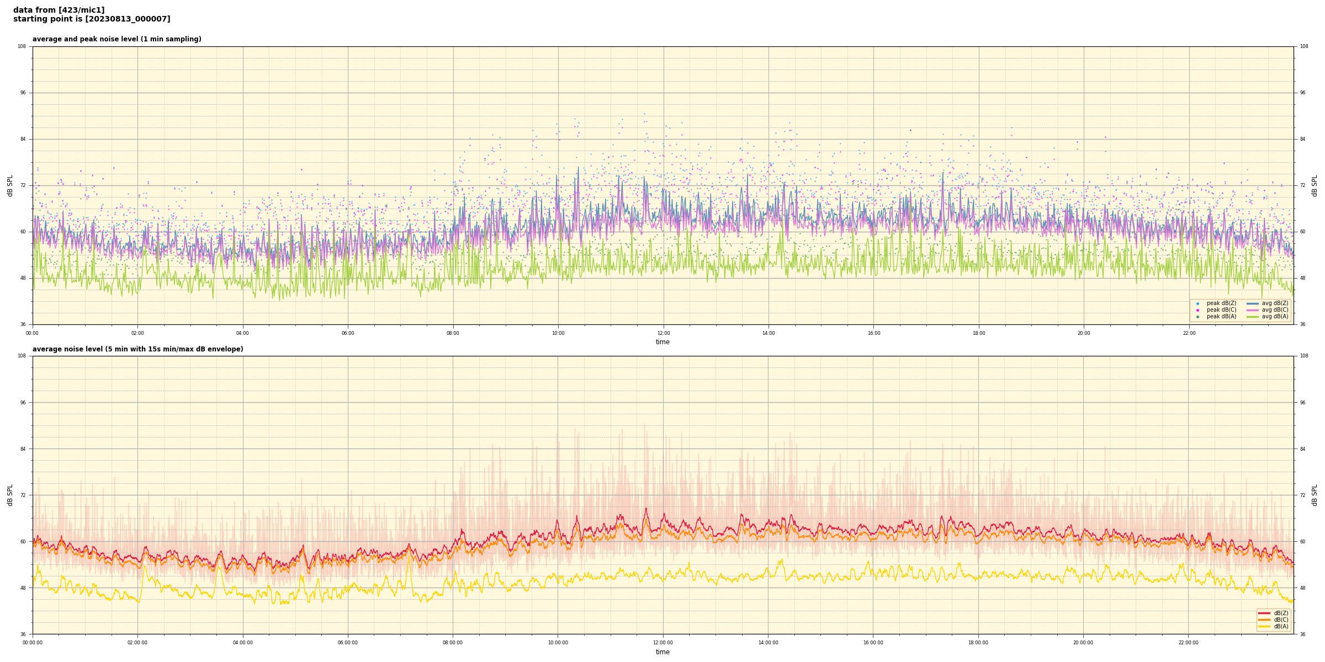
Task: Click the avg dB(A) green legend line
Action: click(x=1252, y=317)
